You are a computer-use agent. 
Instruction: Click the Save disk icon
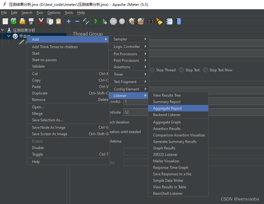(x=31, y=21)
